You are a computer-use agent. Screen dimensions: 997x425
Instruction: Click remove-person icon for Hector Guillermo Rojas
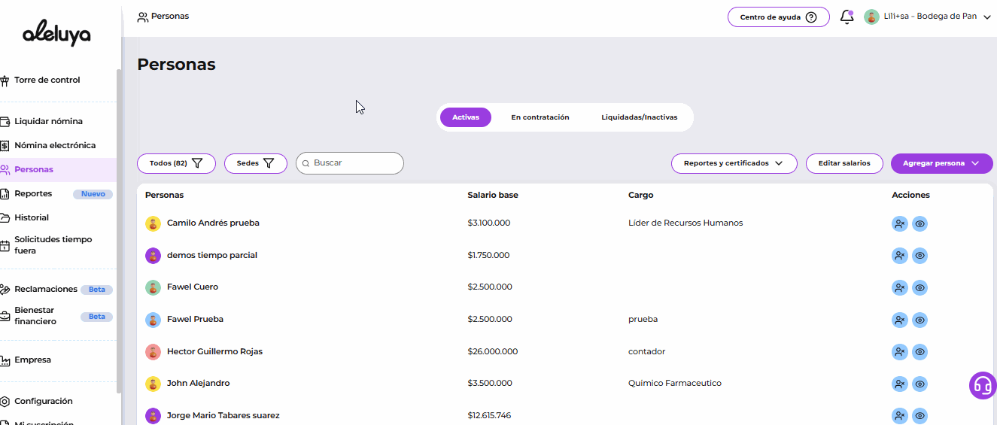tap(899, 352)
